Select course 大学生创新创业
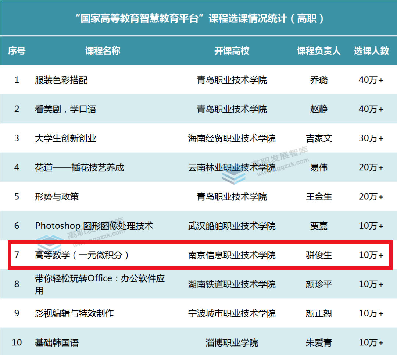The height and width of the screenshot is (355, 397). tap(65, 138)
